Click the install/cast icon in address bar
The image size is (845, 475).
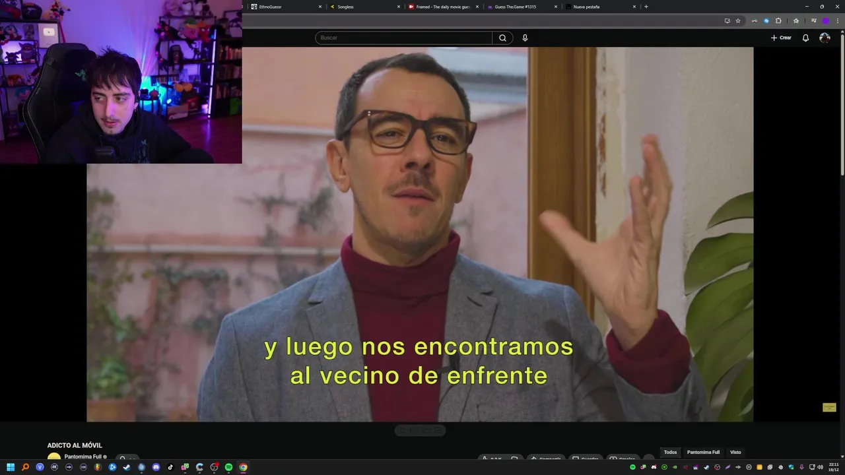click(x=727, y=21)
